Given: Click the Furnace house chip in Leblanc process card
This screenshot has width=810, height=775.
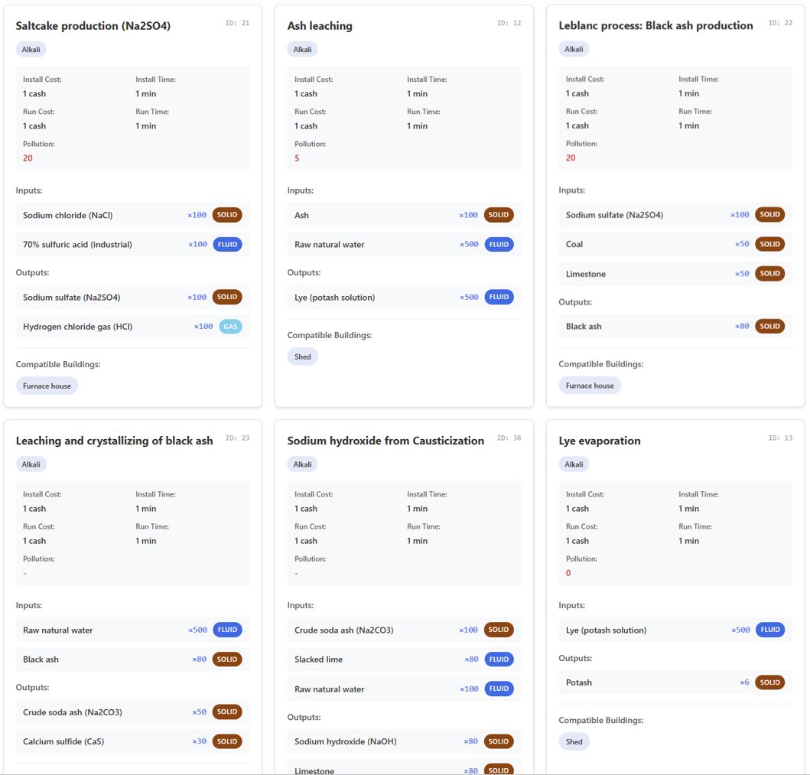Looking at the screenshot, I should (590, 386).
